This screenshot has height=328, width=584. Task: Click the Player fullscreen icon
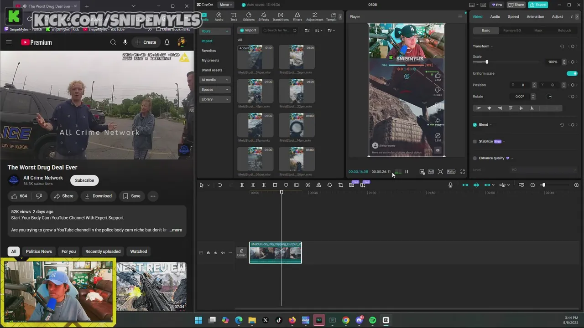click(x=462, y=172)
